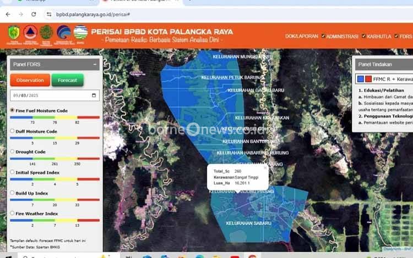Click the KELURAHAN PETUK BARUNAI map label
413x258 pixels.
232,77
